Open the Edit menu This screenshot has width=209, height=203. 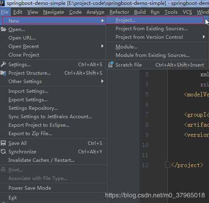[x=18, y=12]
